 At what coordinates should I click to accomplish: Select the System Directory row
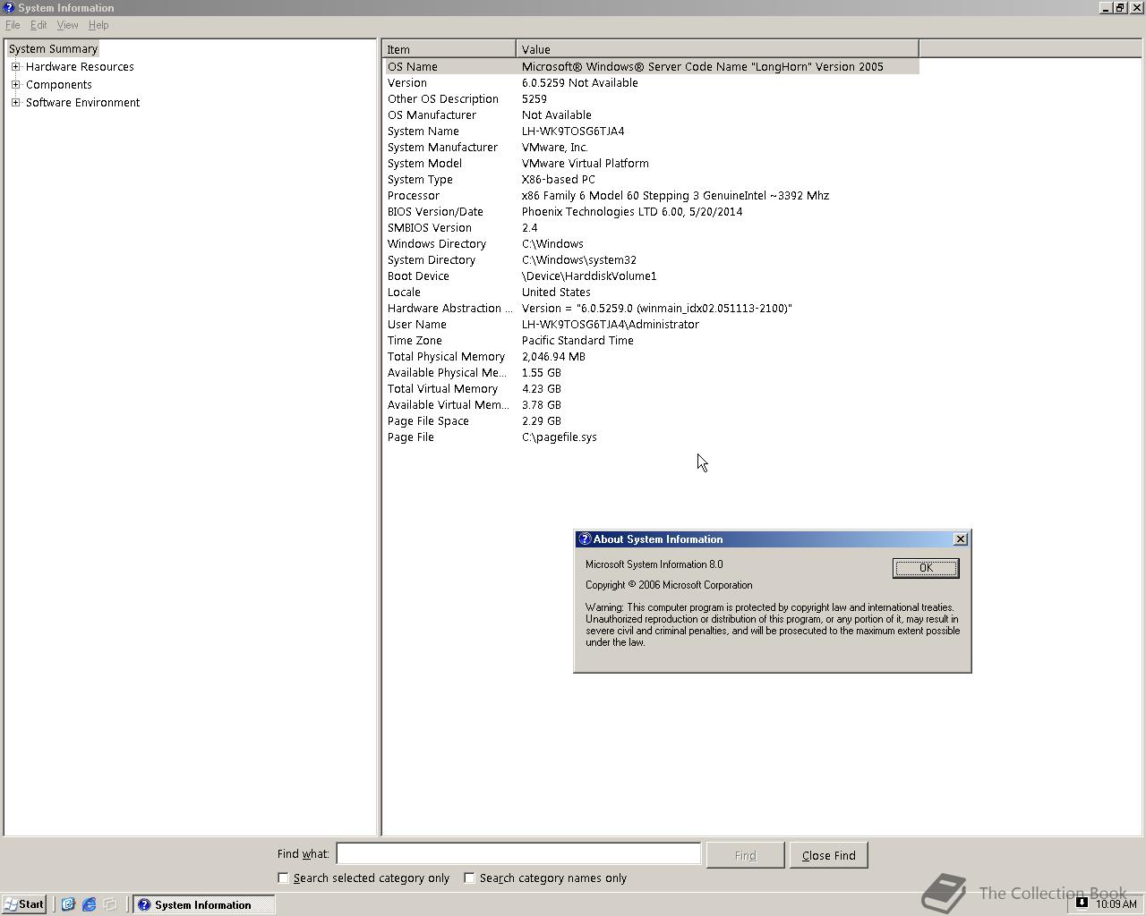(x=652, y=259)
